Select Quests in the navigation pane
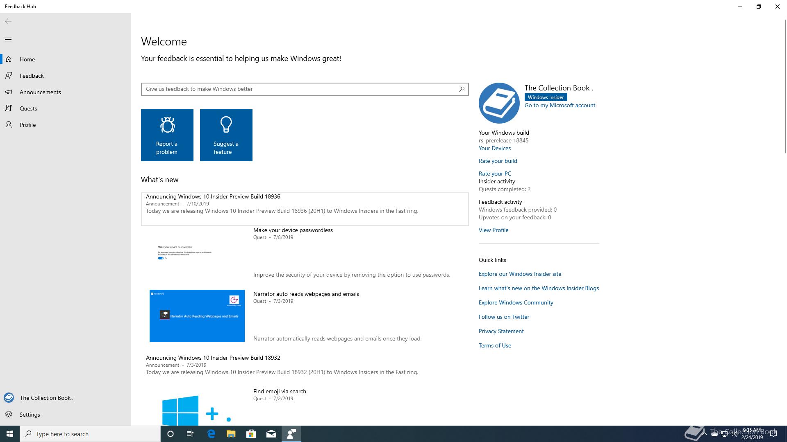Image resolution: width=787 pixels, height=442 pixels. click(x=28, y=108)
